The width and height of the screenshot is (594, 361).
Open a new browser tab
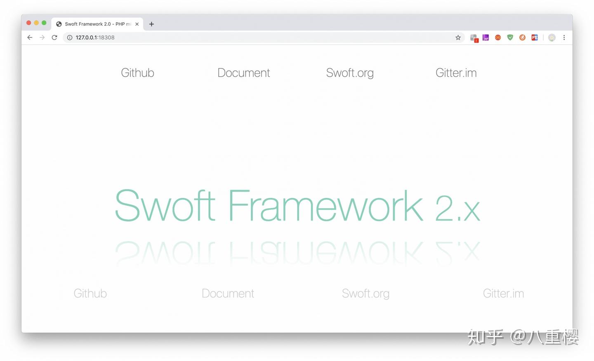tap(151, 24)
